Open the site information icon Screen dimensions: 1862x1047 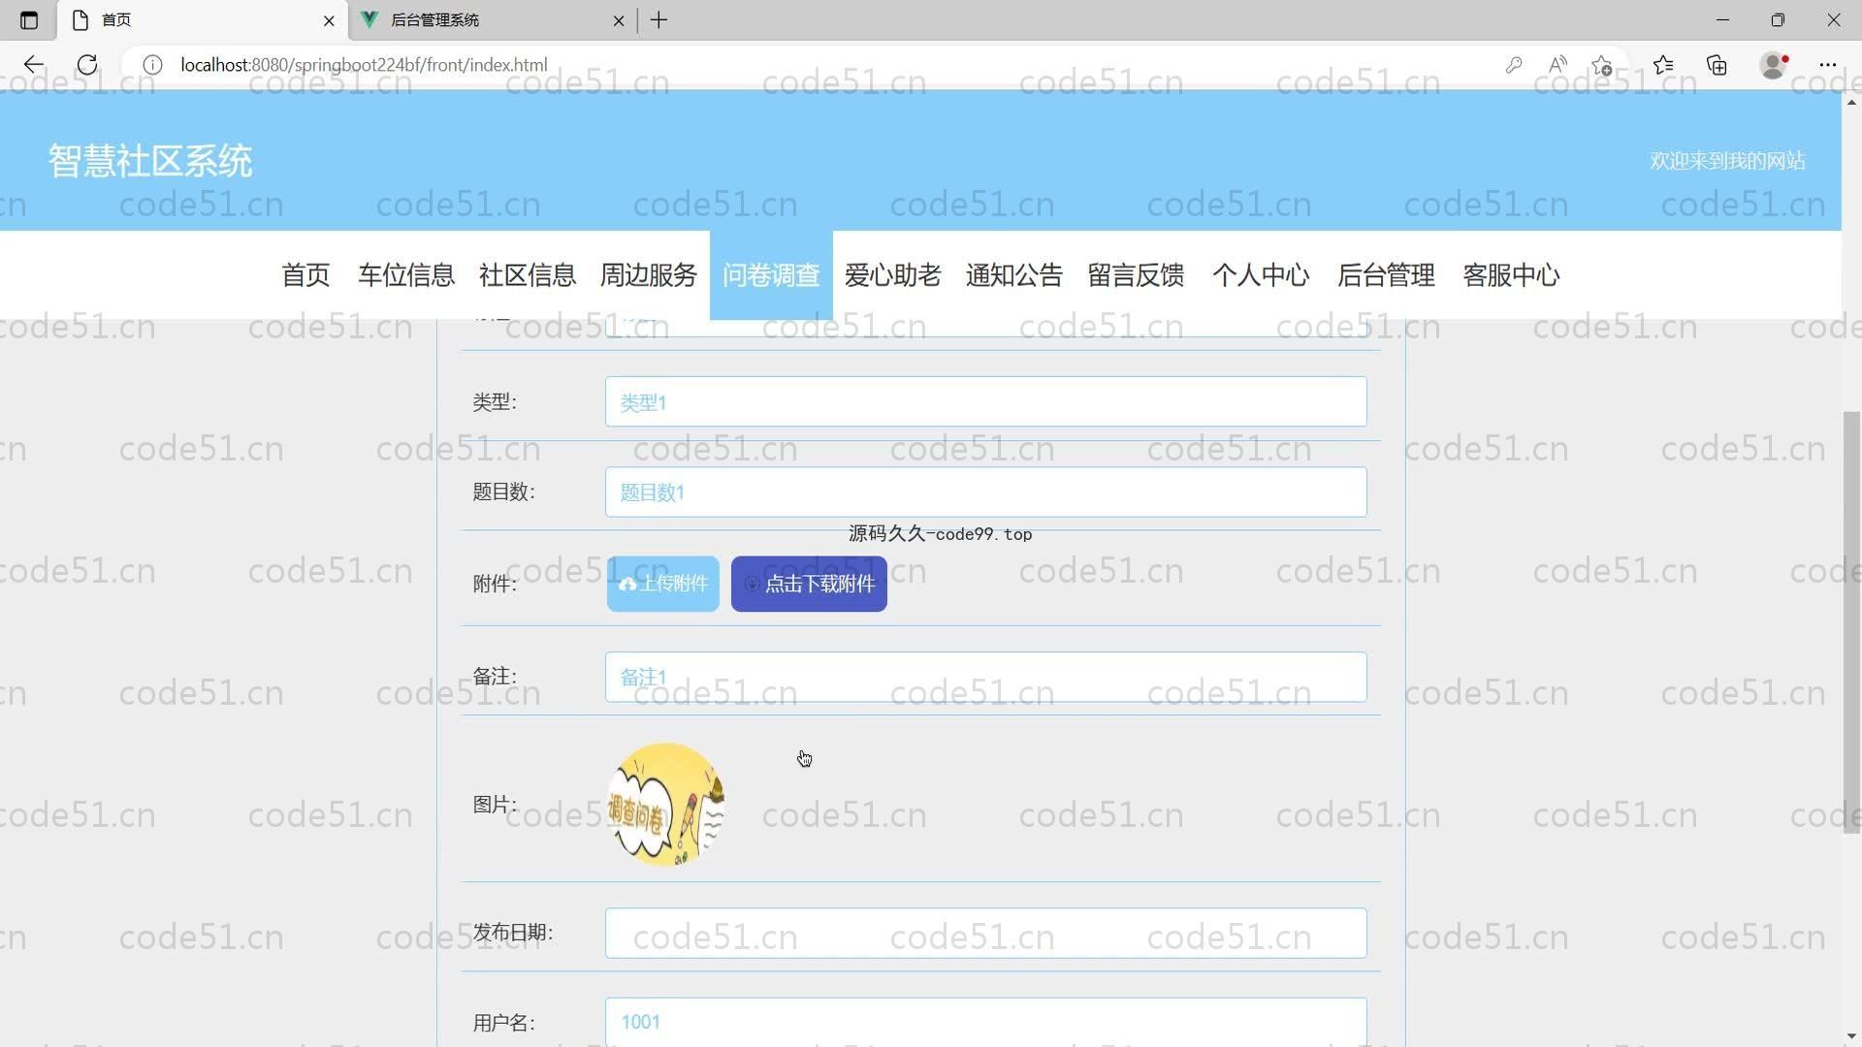coord(152,65)
